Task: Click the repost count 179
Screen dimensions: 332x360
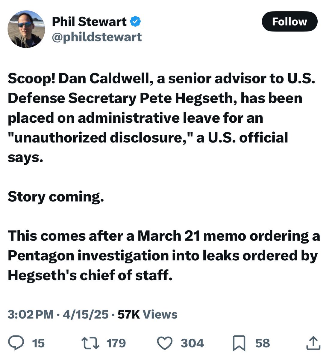Action: (x=116, y=343)
